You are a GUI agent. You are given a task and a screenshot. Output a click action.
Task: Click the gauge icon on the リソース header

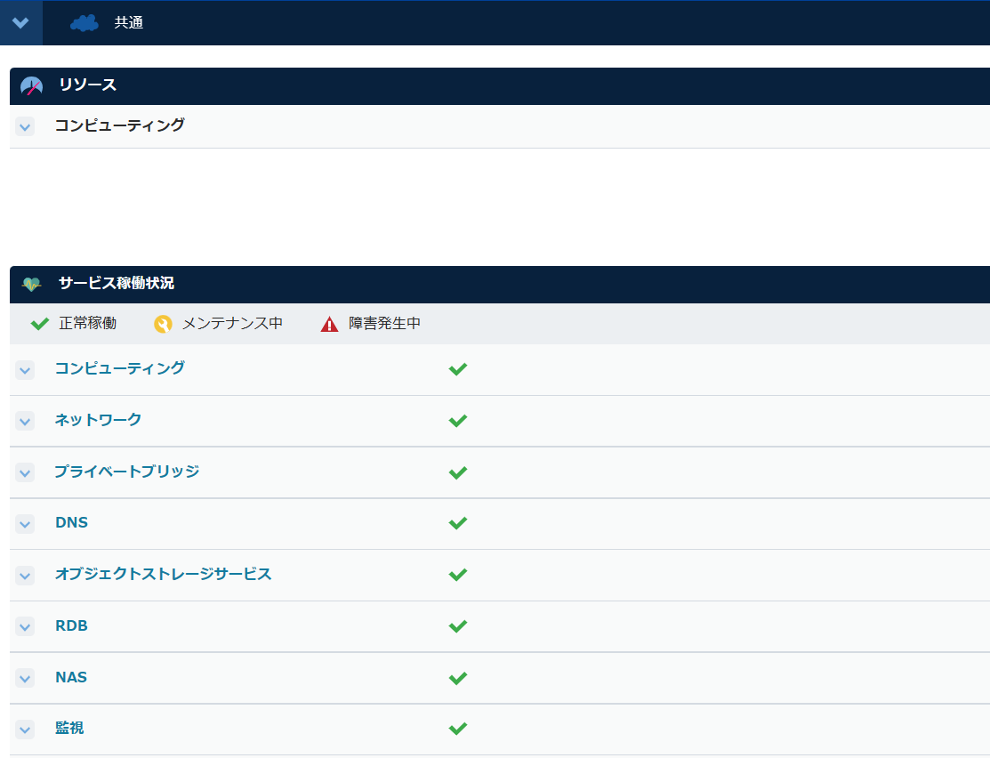coord(31,85)
